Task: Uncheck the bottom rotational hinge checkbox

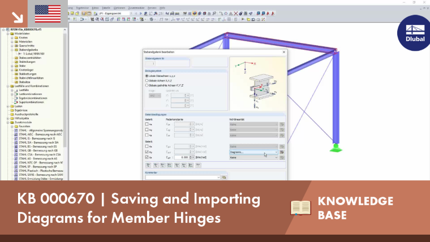Action: coord(147,157)
